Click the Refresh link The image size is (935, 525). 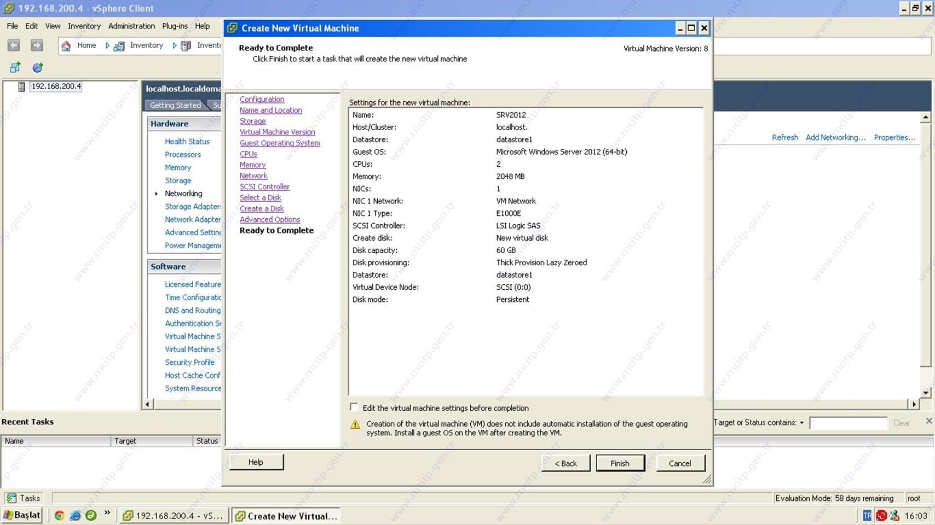(785, 137)
